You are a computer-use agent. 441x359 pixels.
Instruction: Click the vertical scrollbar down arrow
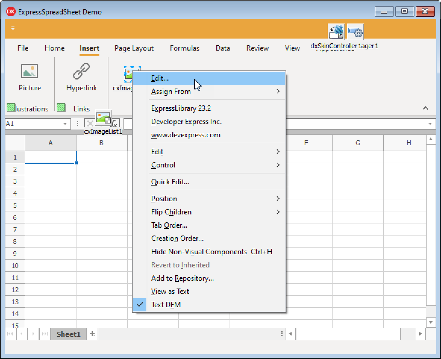click(x=431, y=322)
